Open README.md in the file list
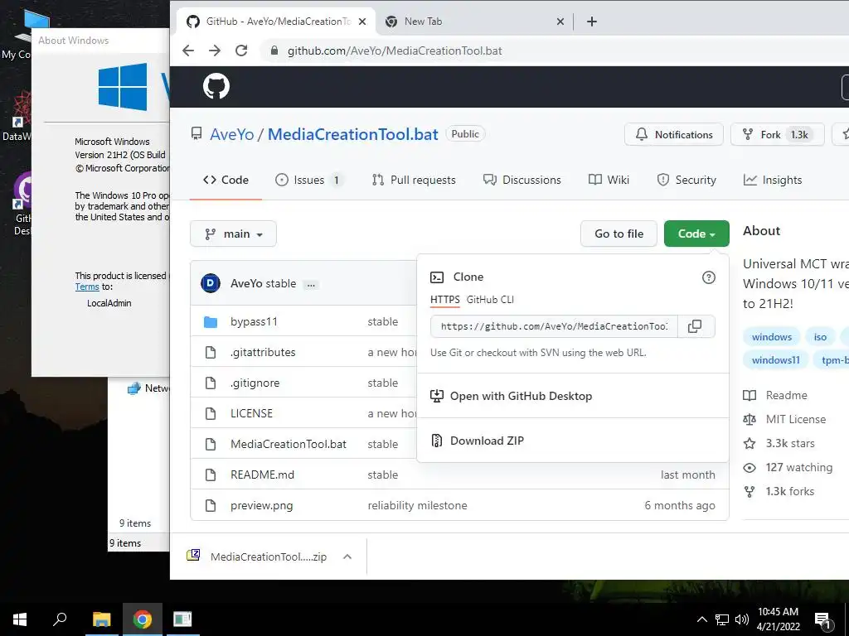This screenshot has height=636, width=849. pyautogui.click(x=262, y=475)
